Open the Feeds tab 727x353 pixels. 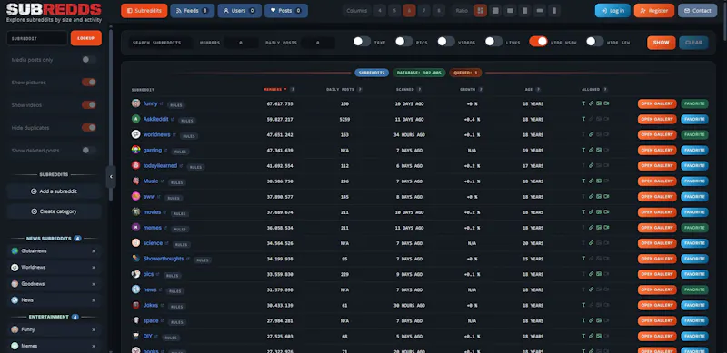click(193, 10)
